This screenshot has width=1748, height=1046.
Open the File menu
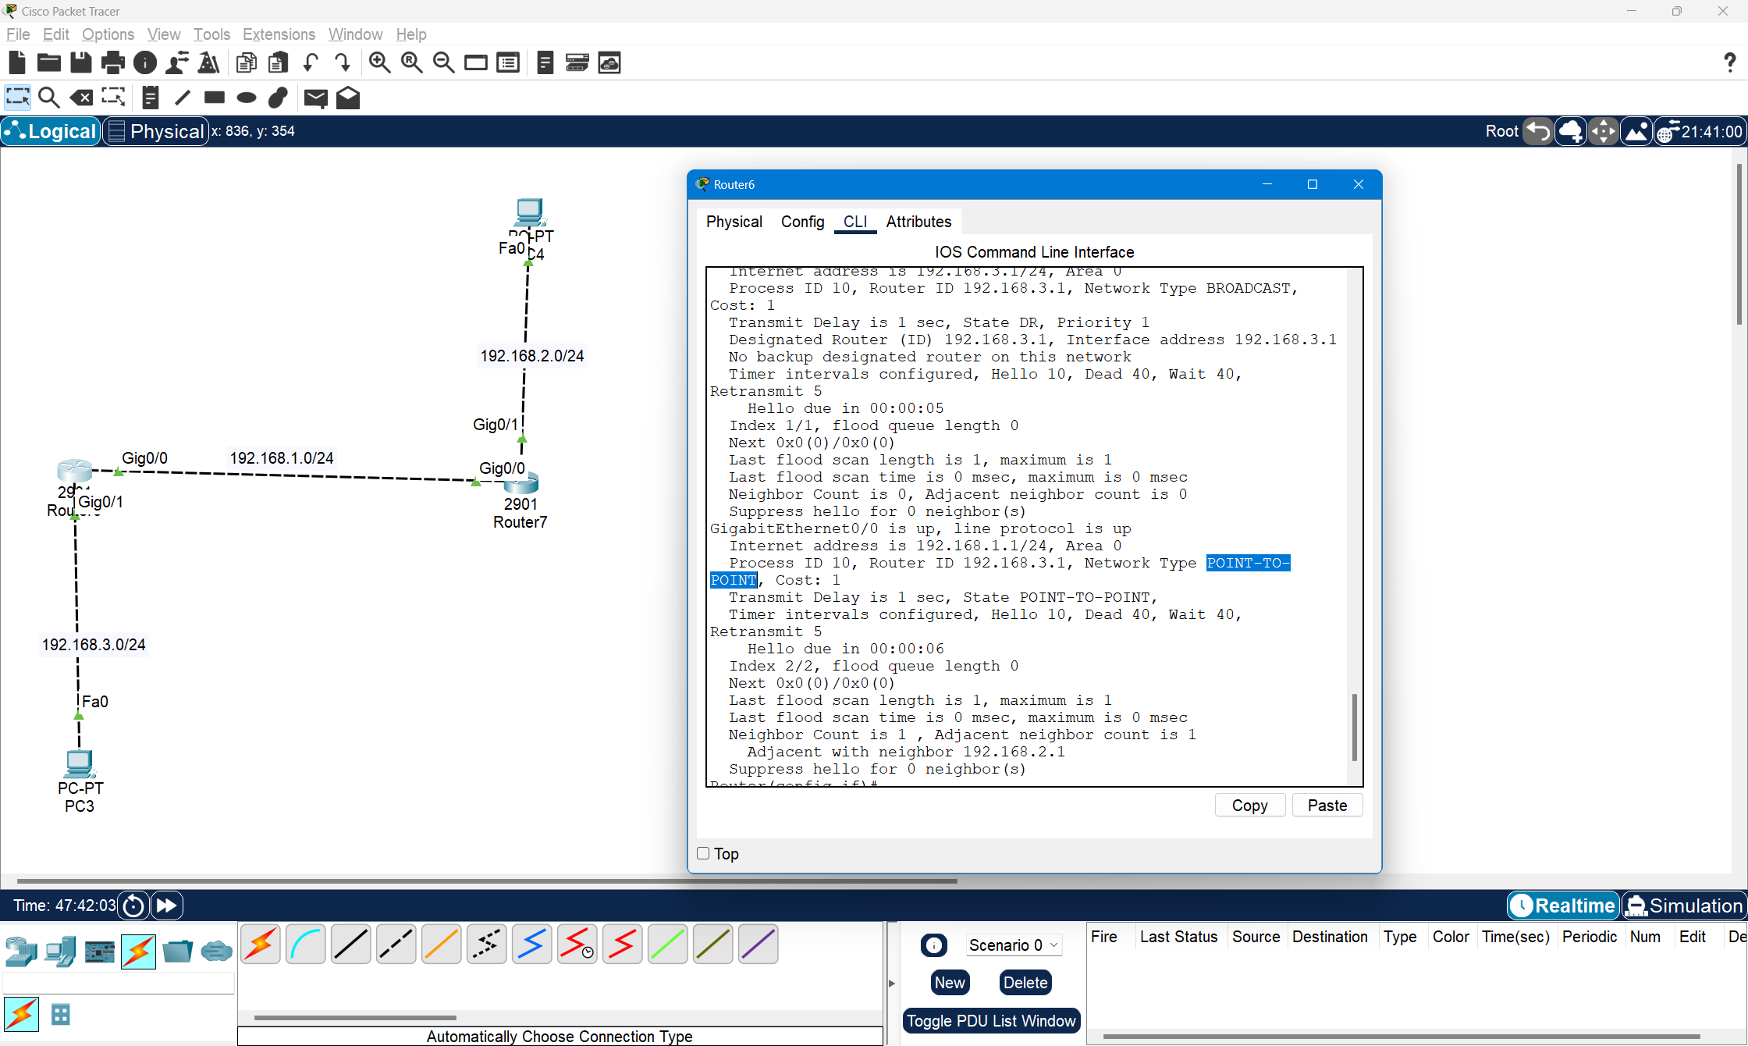[18, 34]
